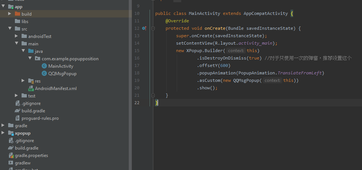Click the fold end marker on line 21
This screenshot has width=362, height=170.
point(153,95)
